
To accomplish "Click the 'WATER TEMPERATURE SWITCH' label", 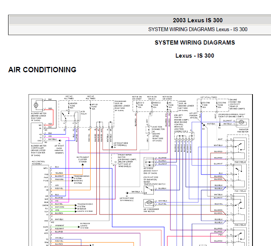I will pos(155,183).
